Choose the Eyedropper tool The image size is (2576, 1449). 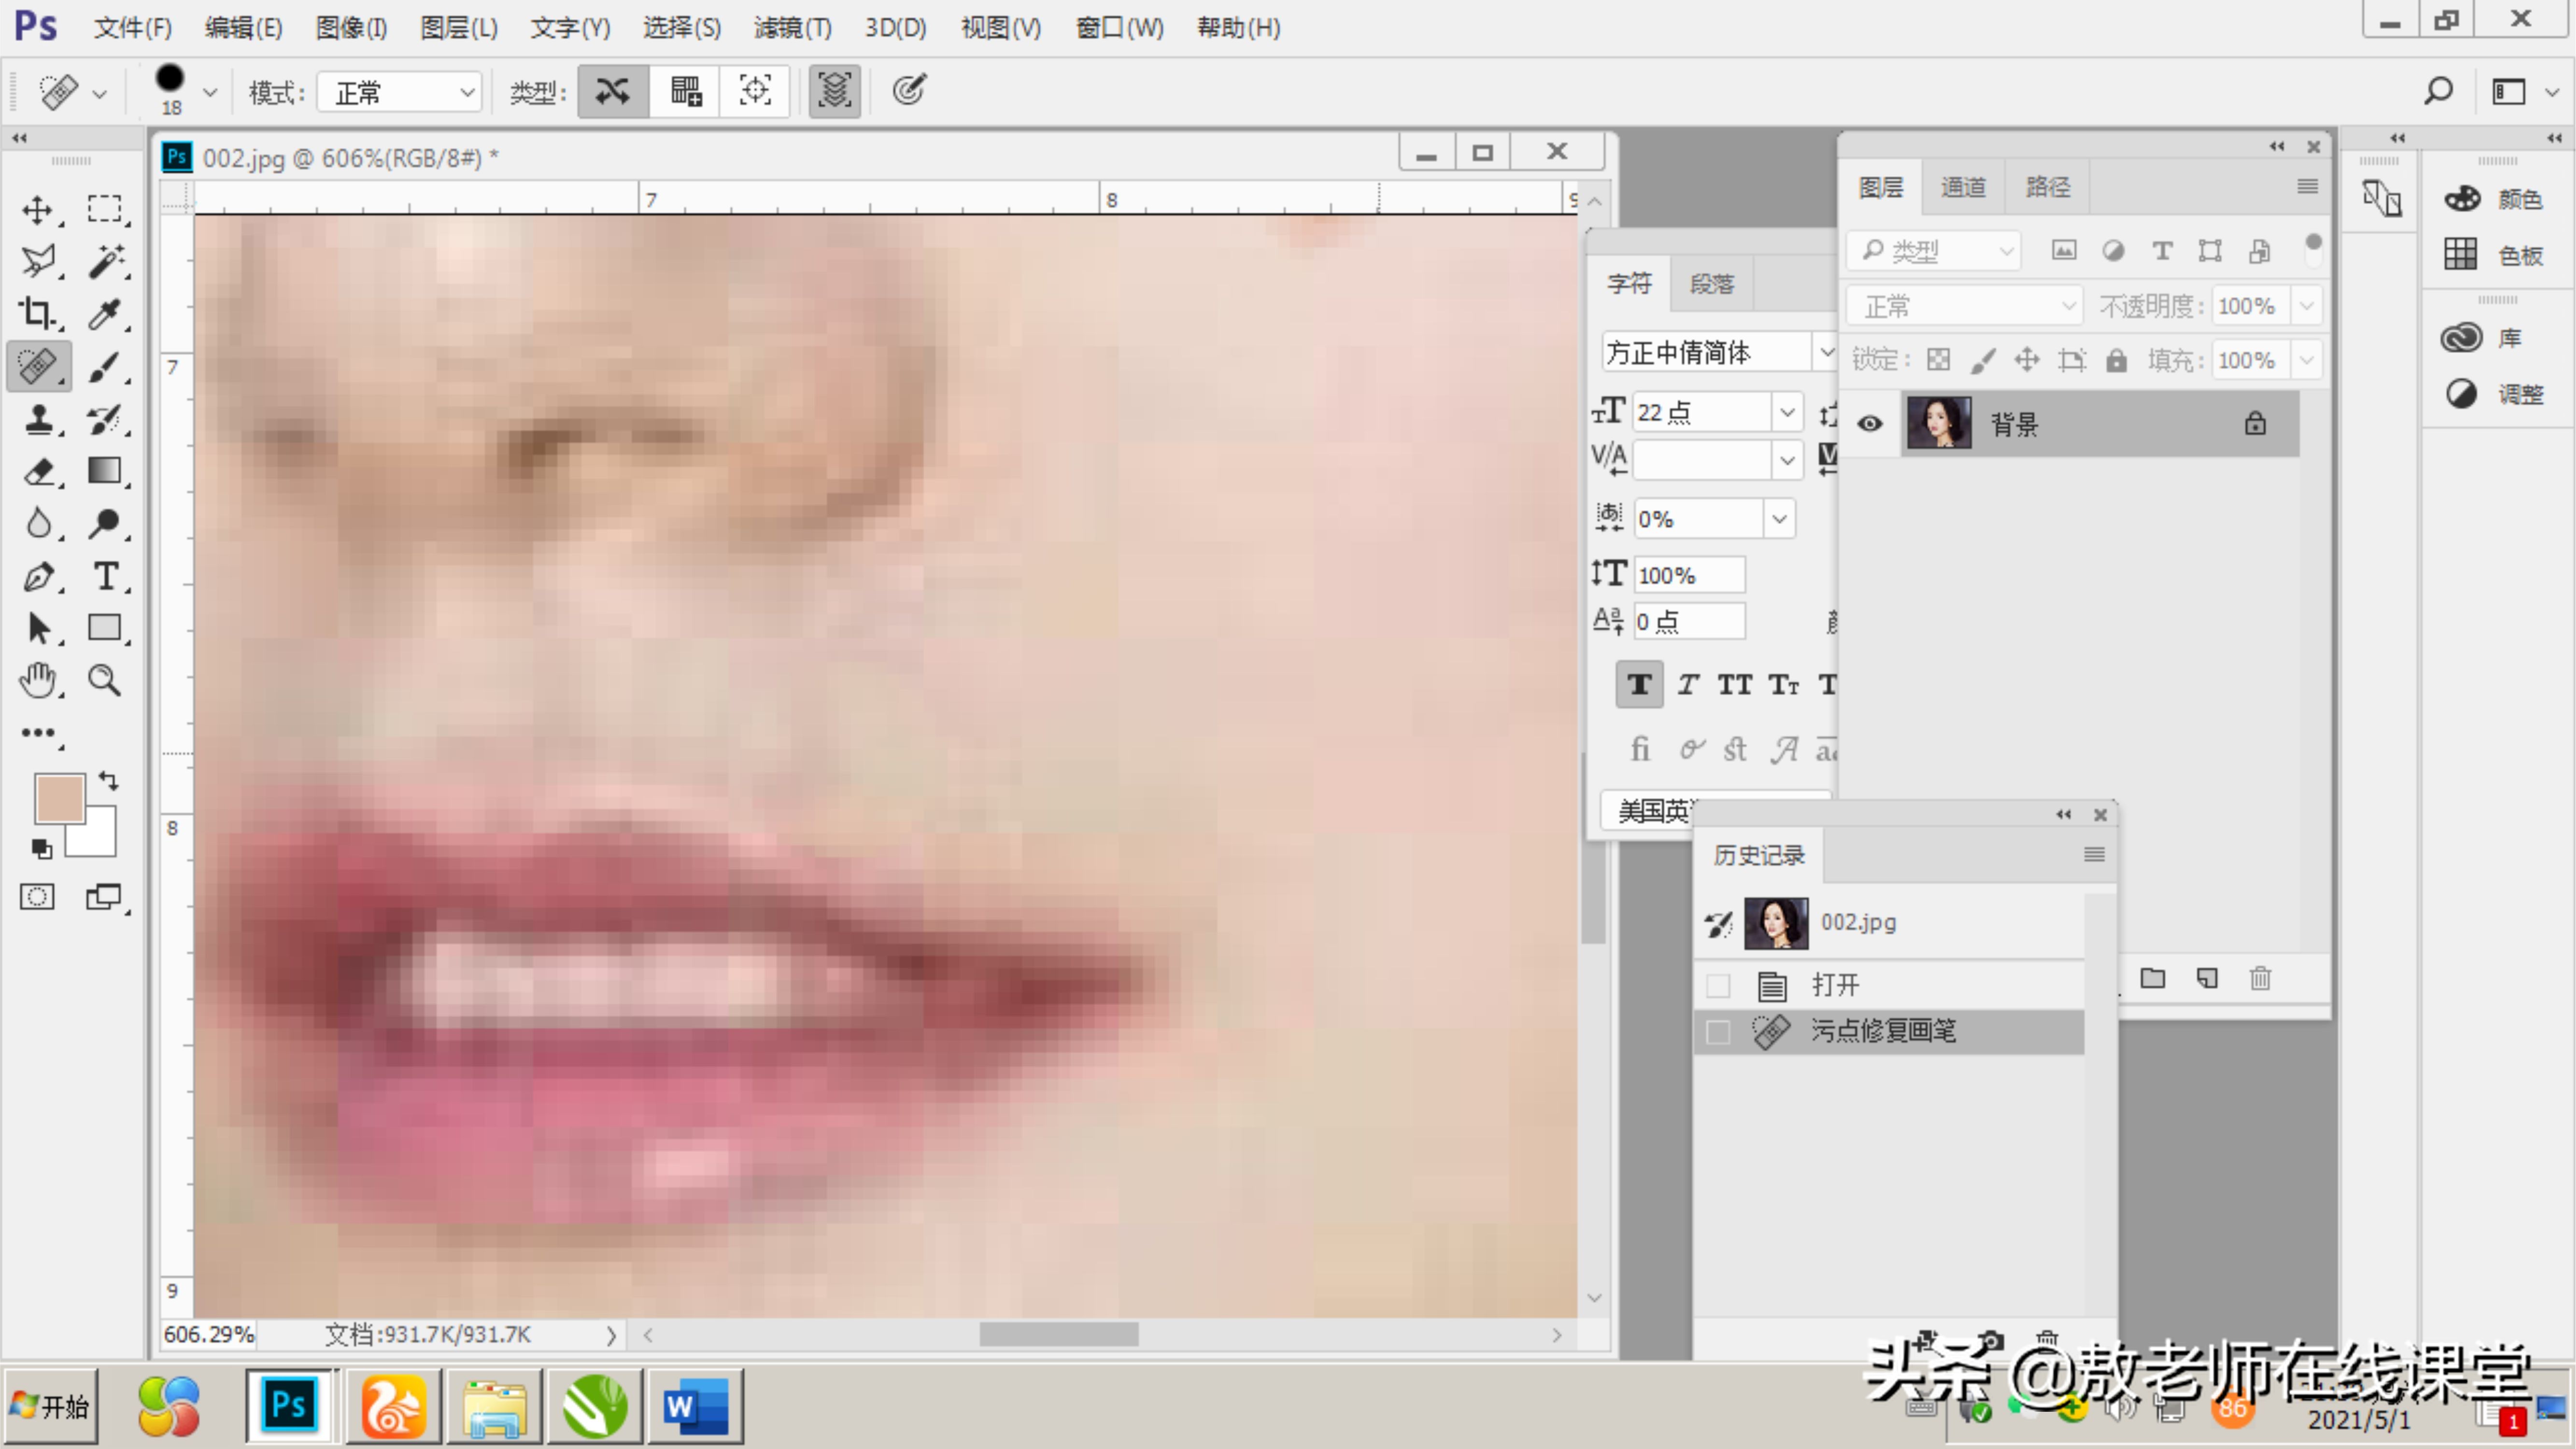pyautogui.click(x=104, y=314)
